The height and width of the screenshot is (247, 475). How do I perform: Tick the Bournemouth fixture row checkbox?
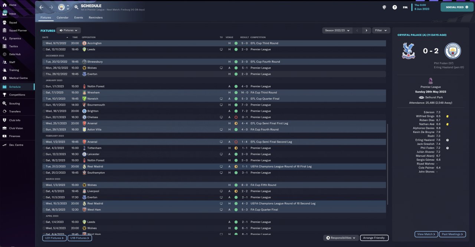tap(44, 105)
